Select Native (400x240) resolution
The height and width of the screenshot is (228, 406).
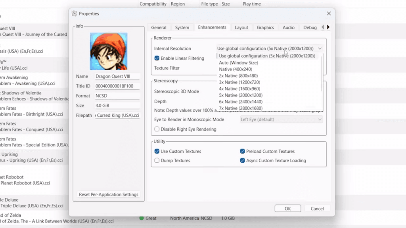(x=236, y=69)
